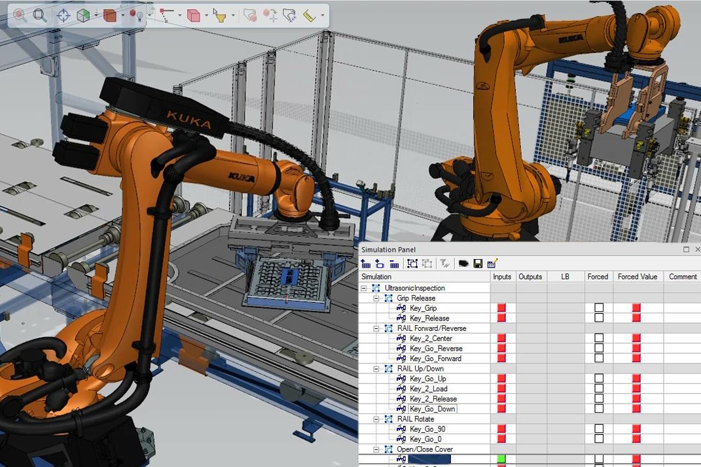Click the green Inputs indicator in the highlighted row
This screenshot has width=701, height=467.
(x=501, y=458)
